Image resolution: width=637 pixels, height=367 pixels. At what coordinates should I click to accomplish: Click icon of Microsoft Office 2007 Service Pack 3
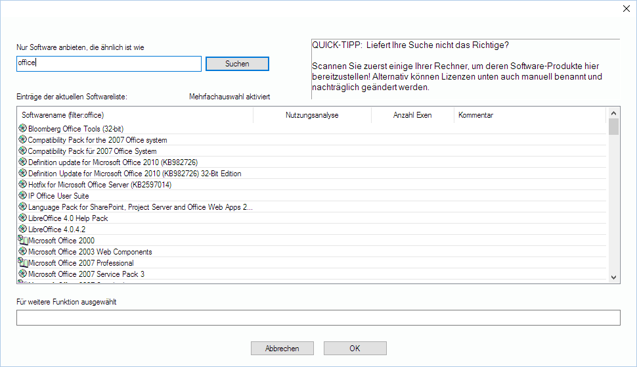point(23,274)
